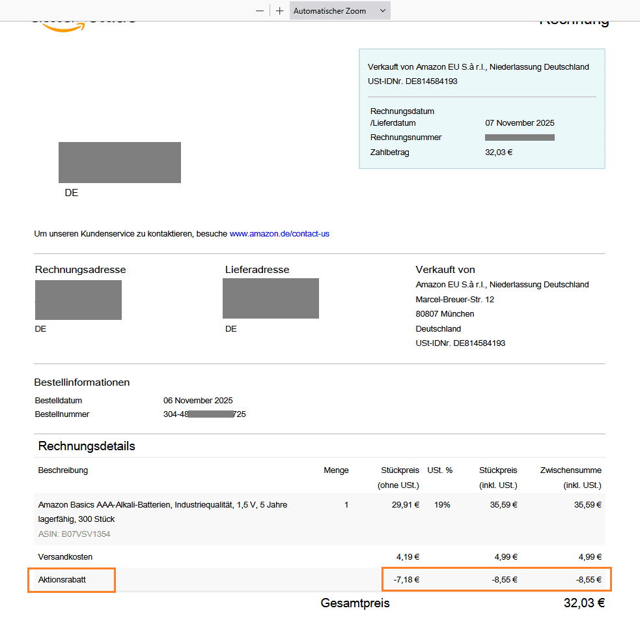The width and height of the screenshot is (640, 617).
Task: Select the Bestellnummer starting with 304-48
Action: coord(204,414)
